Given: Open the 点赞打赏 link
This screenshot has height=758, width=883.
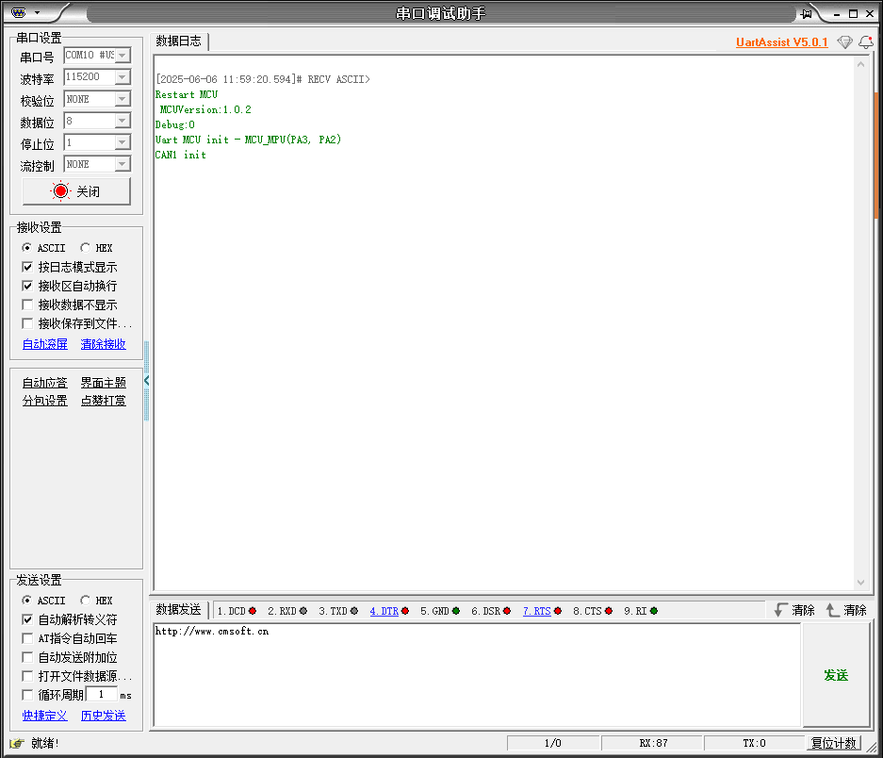Looking at the screenshot, I should (x=104, y=401).
